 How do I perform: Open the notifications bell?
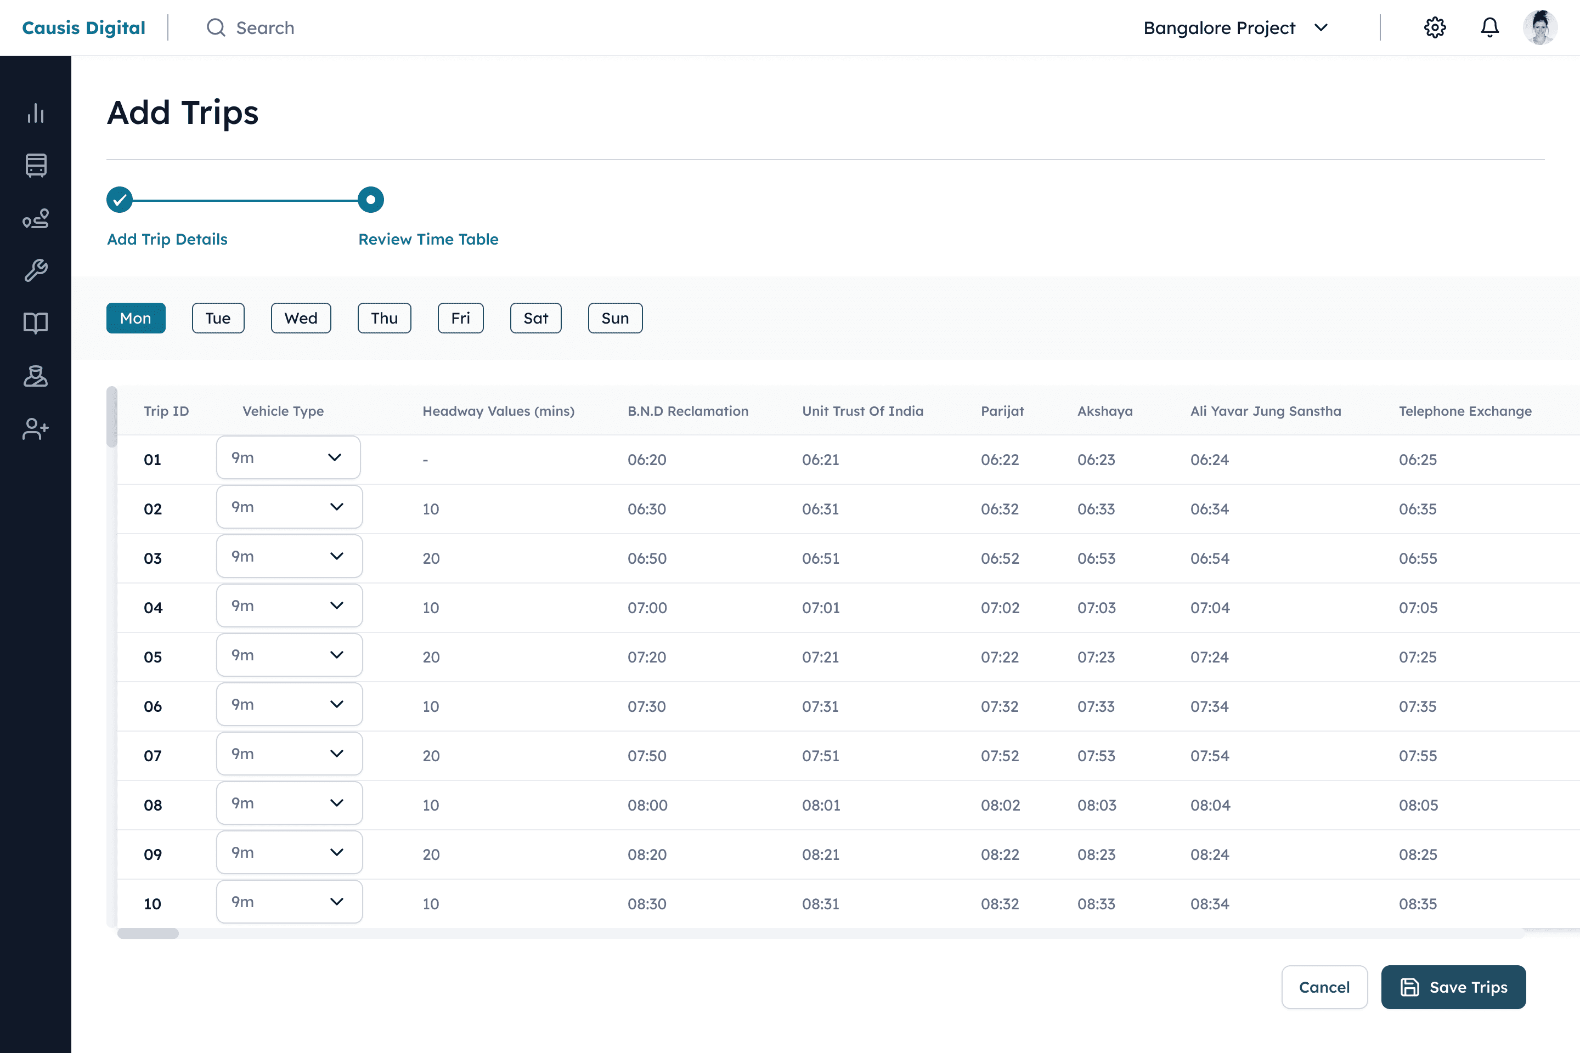pos(1489,27)
